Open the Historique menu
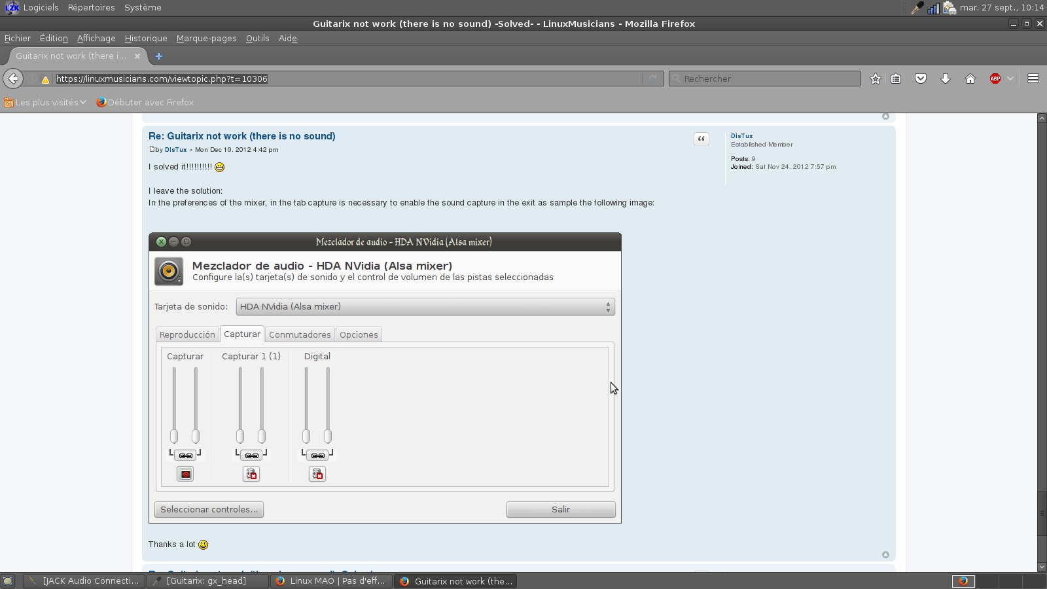 146,38
